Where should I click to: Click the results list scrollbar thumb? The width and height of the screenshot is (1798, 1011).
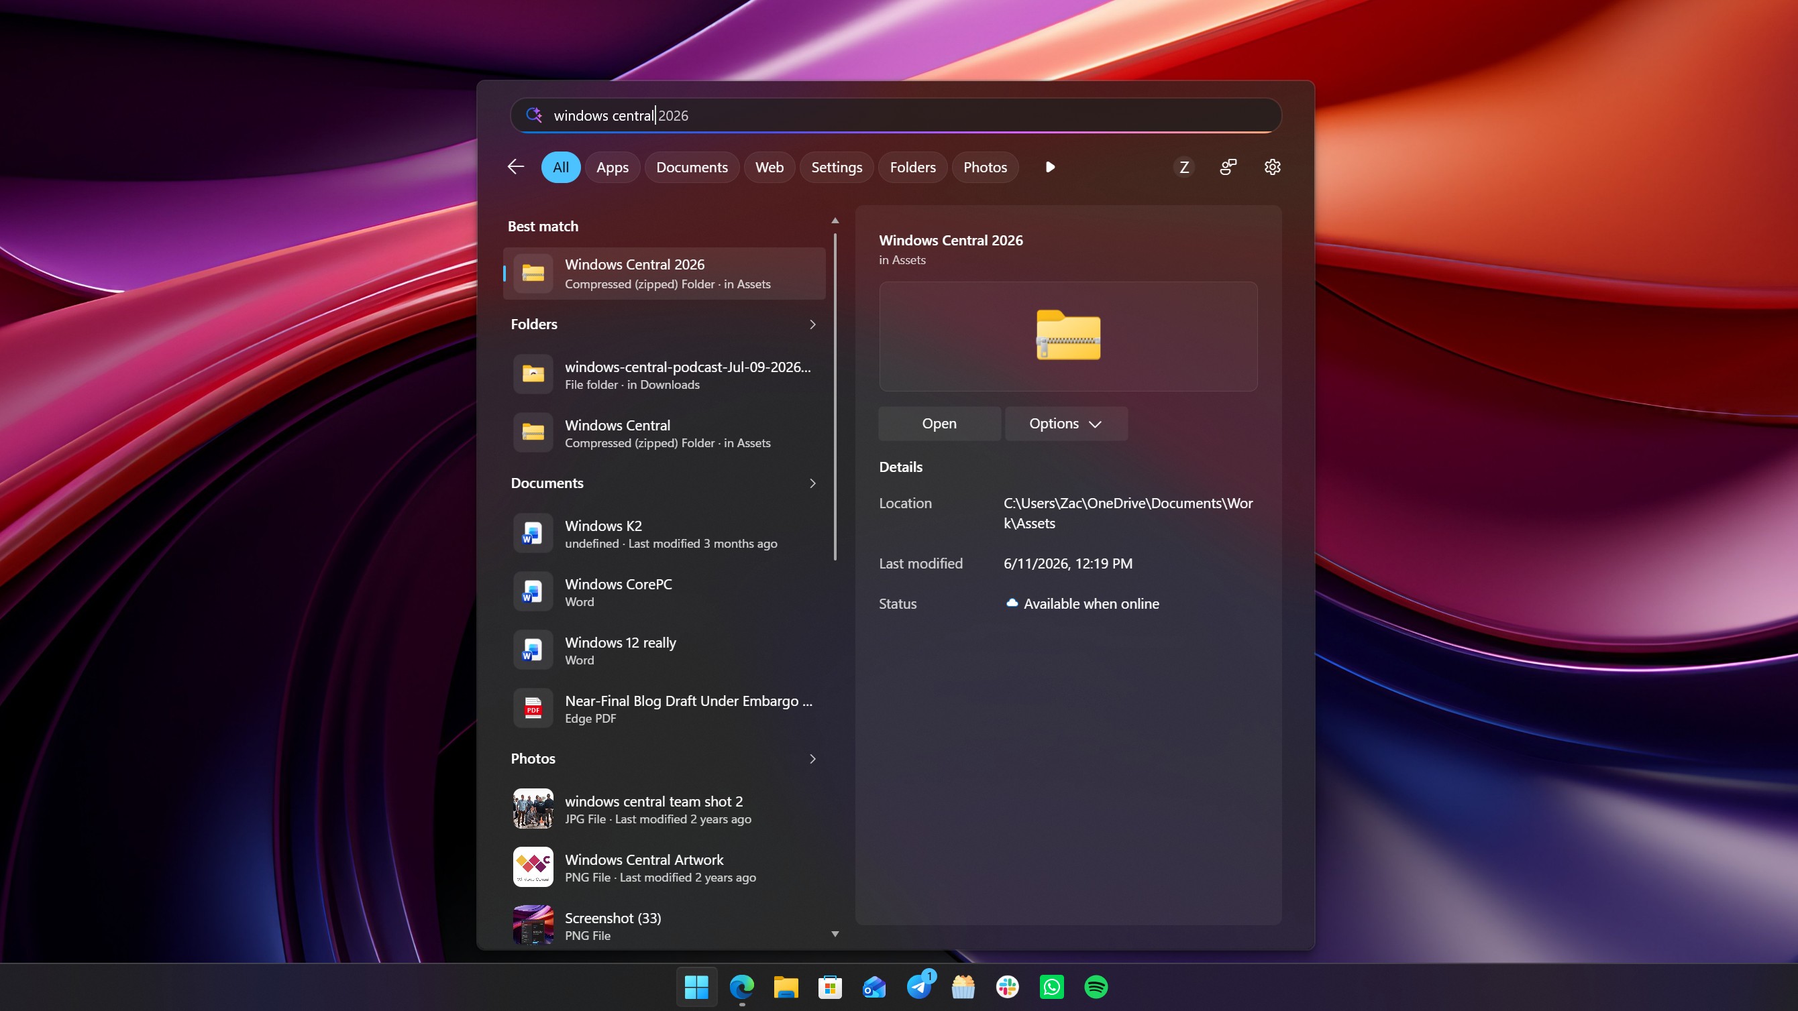pos(835,396)
